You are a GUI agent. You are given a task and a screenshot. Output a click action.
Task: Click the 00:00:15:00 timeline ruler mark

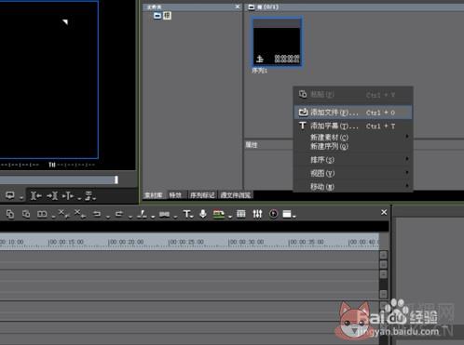coord(66,242)
